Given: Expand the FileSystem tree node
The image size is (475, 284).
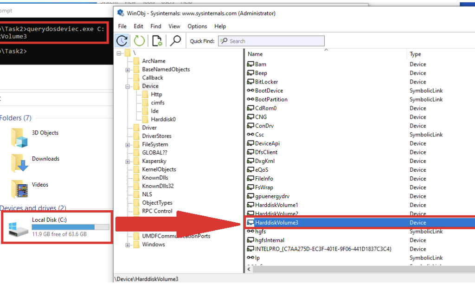Looking at the screenshot, I should point(127,145).
